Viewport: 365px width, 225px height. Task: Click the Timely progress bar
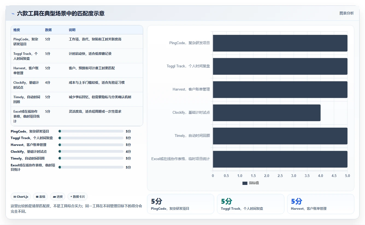[x=91, y=158]
